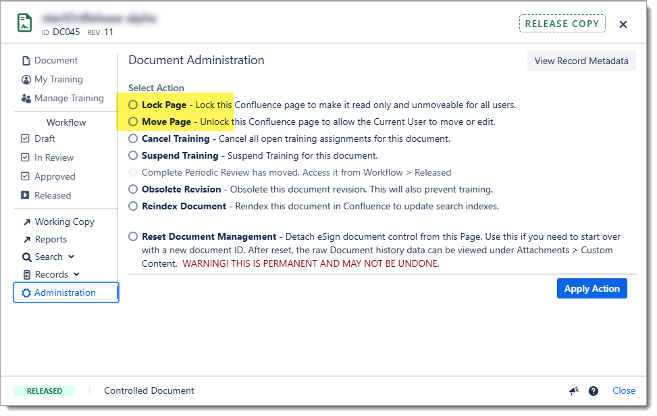Select the Lock Page radio option
This screenshot has width=657, height=416.
133,105
